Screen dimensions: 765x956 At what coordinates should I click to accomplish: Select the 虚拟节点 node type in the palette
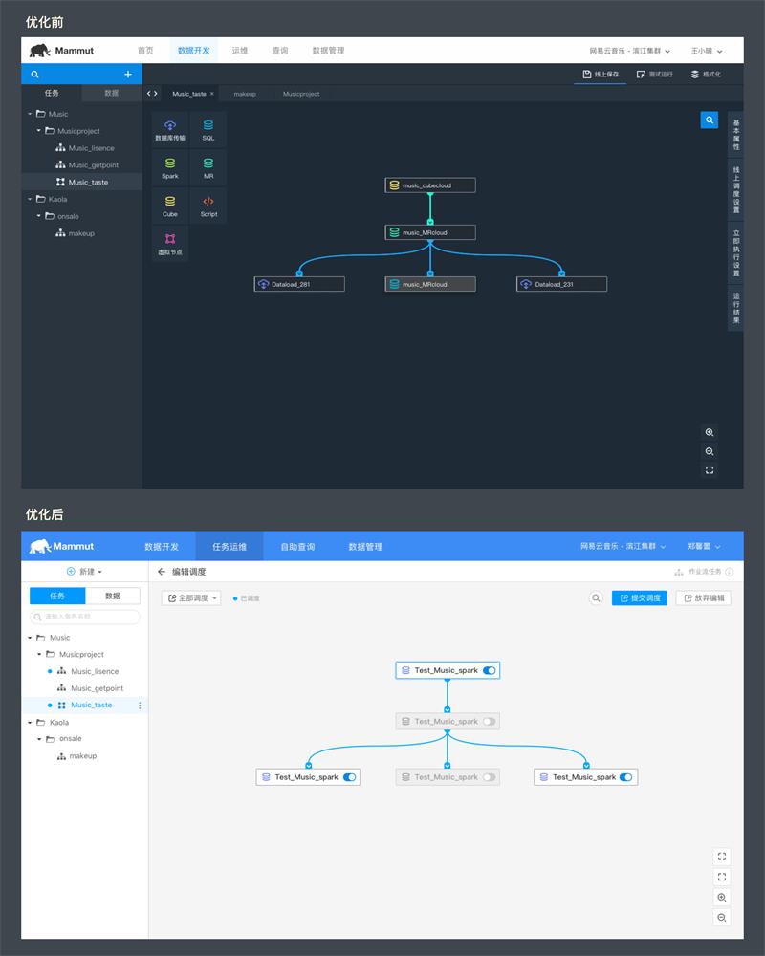coord(170,244)
